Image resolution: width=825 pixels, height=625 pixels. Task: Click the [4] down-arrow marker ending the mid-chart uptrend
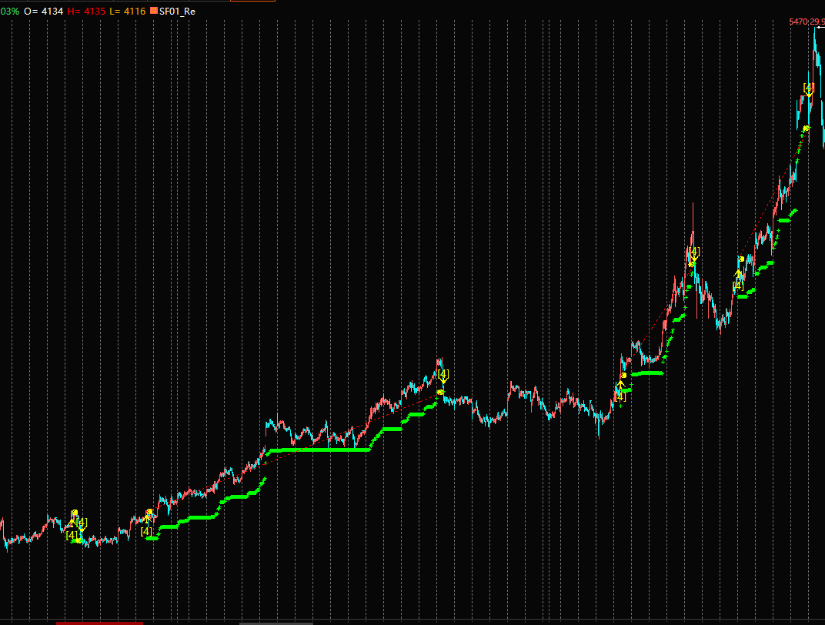point(443,374)
